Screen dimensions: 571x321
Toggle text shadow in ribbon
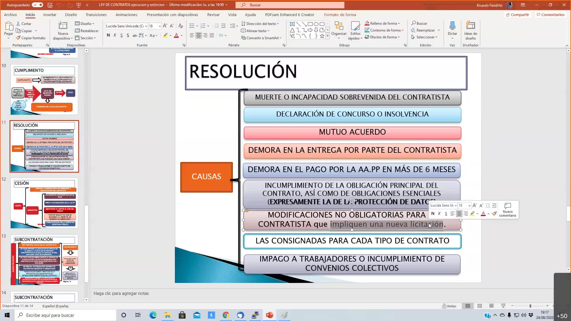point(128,35)
